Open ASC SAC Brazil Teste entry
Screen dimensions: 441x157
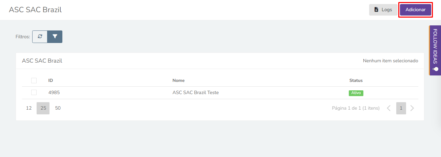[x=196, y=92]
